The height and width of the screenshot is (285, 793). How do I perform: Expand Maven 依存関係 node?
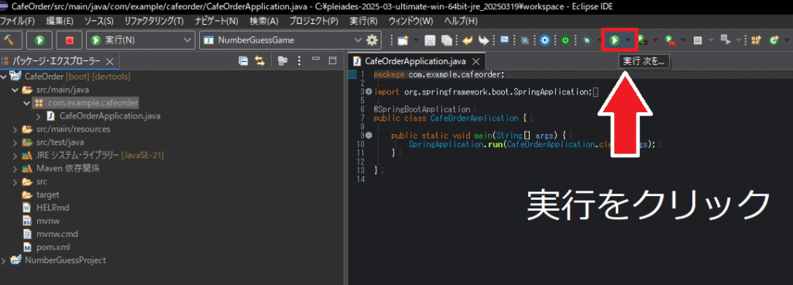(15, 169)
